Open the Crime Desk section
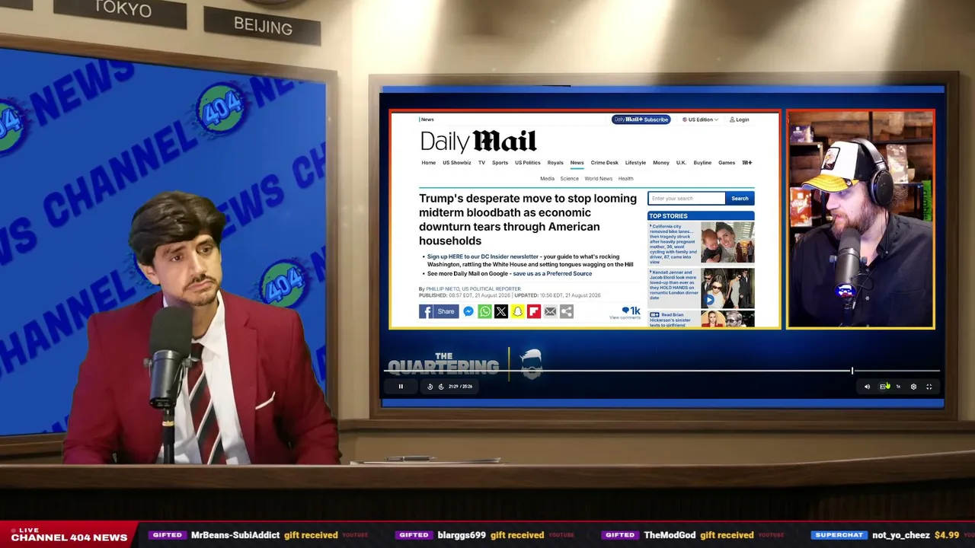This screenshot has width=975, height=548. coord(605,162)
